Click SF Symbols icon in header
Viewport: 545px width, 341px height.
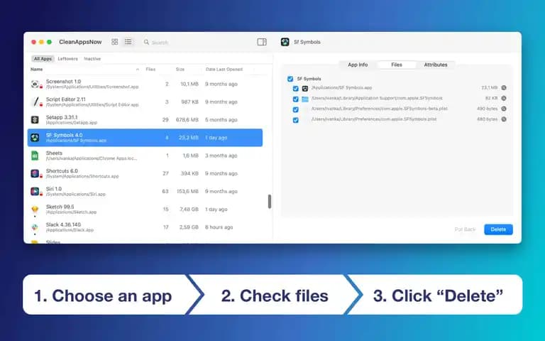point(285,42)
